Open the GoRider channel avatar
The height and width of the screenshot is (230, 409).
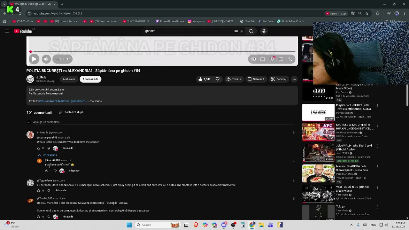click(x=30, y=79)
